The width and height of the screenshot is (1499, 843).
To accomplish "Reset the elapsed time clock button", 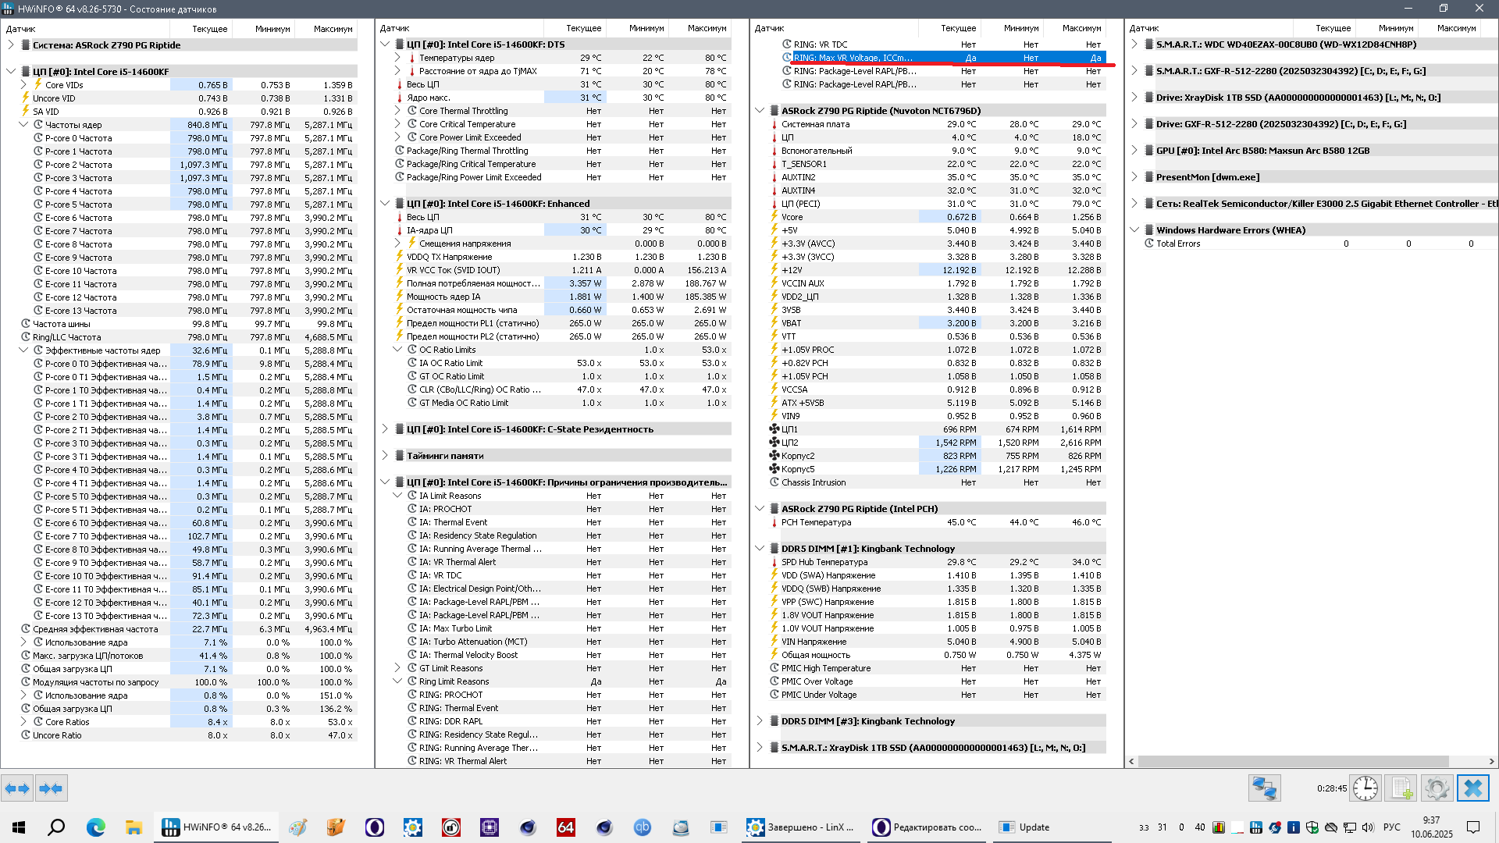I will pyautogui.click(x=1365, y=788).
